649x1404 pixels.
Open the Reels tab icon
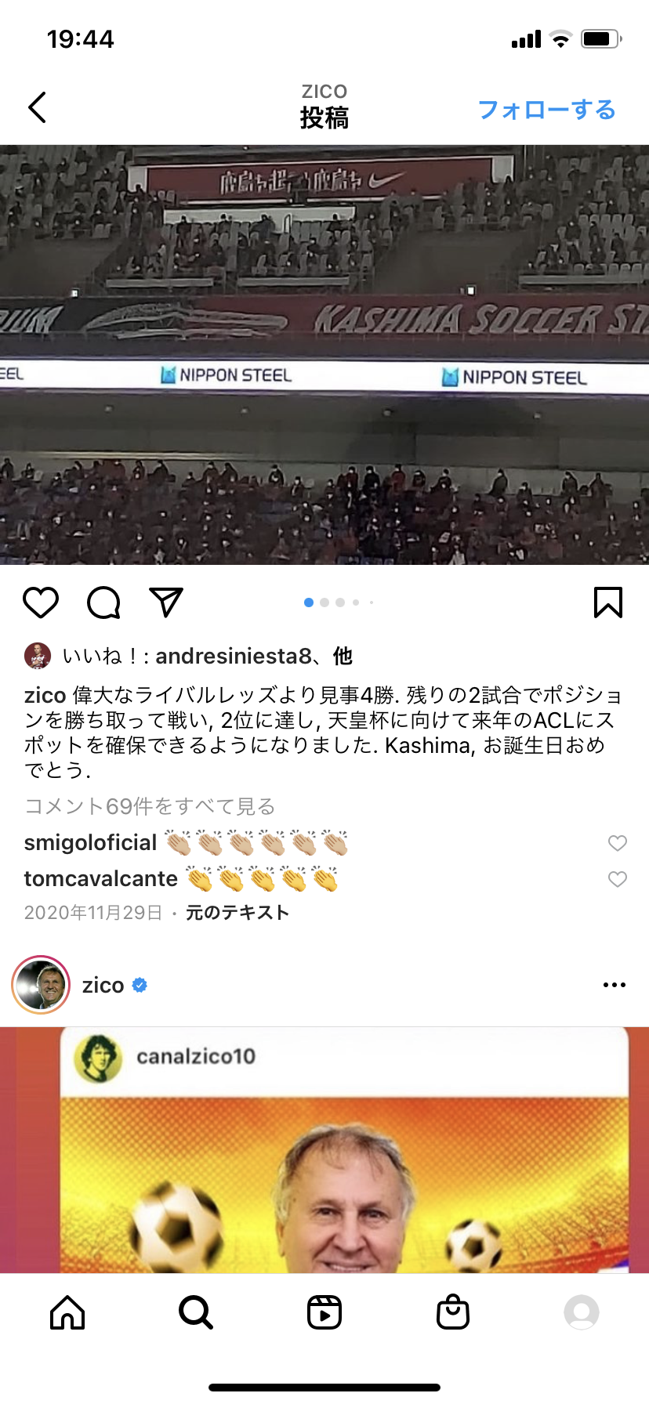pos(324,1312)
